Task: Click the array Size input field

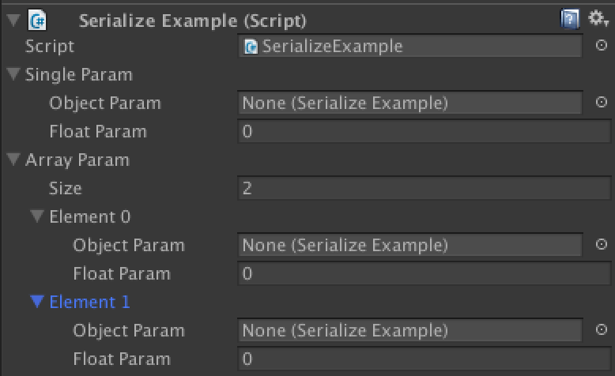Action: [424, 188]
